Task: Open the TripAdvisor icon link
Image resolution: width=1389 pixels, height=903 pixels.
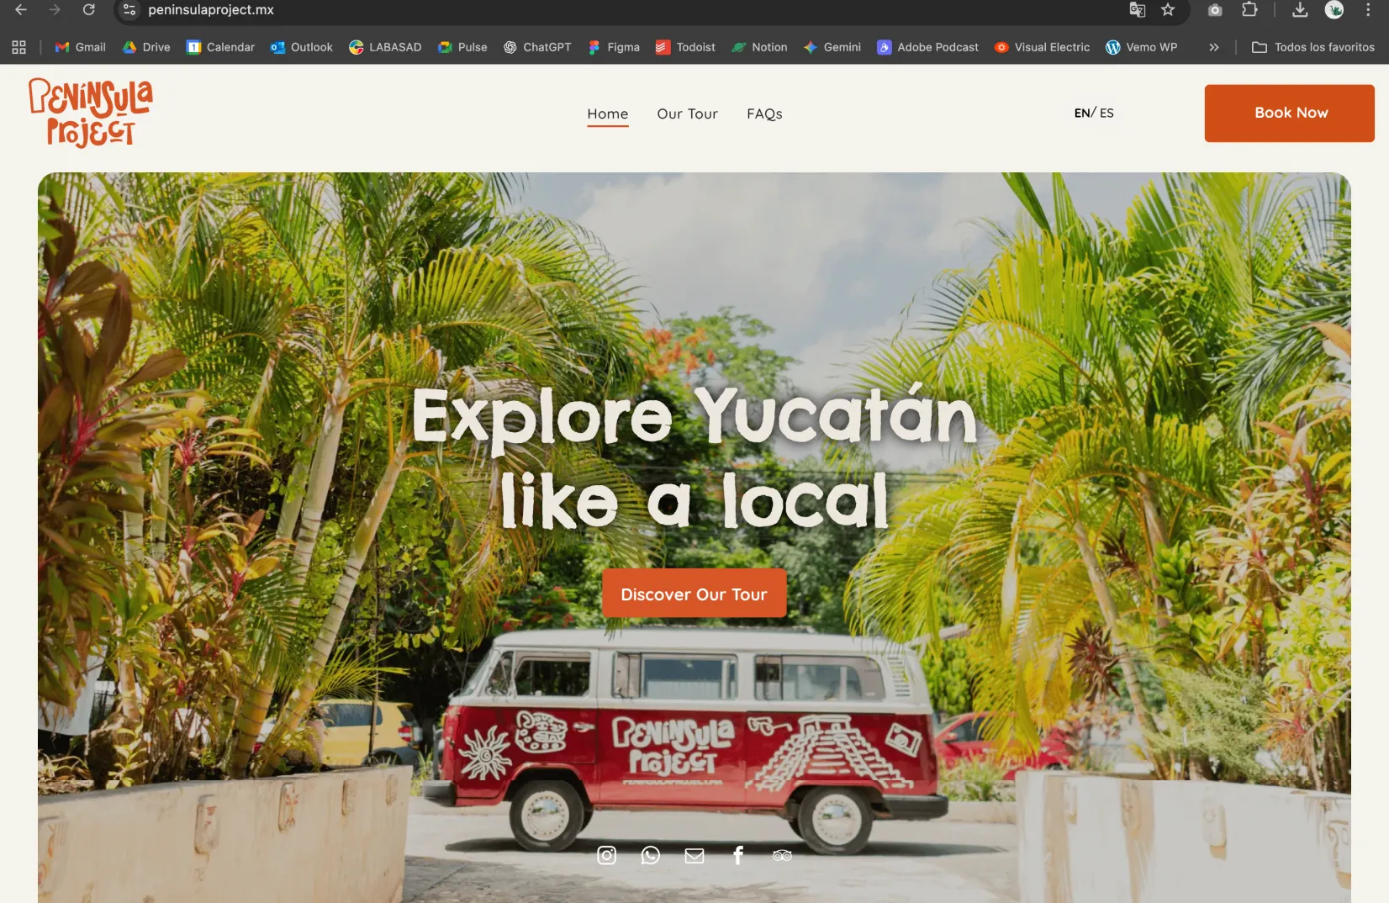Action: pos(782,855)
